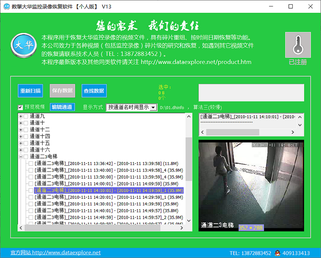Toggle the 预览视频 checkbox
The height and width of the screenshot is (258, 321).
(x=20, y=107)
